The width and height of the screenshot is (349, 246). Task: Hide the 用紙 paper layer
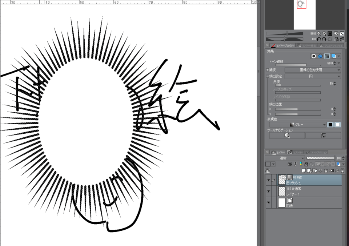click(268, 203)
